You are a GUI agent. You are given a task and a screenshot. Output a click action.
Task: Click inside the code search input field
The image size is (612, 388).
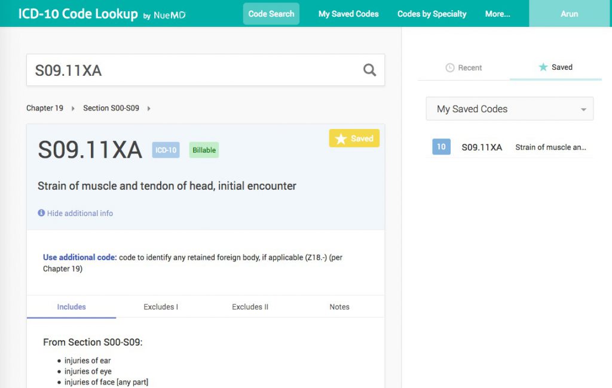pos(179,70)
